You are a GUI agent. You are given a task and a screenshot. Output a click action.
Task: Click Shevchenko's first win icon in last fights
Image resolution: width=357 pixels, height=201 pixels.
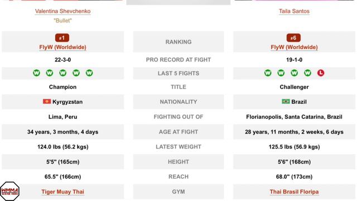coord(36,73)
